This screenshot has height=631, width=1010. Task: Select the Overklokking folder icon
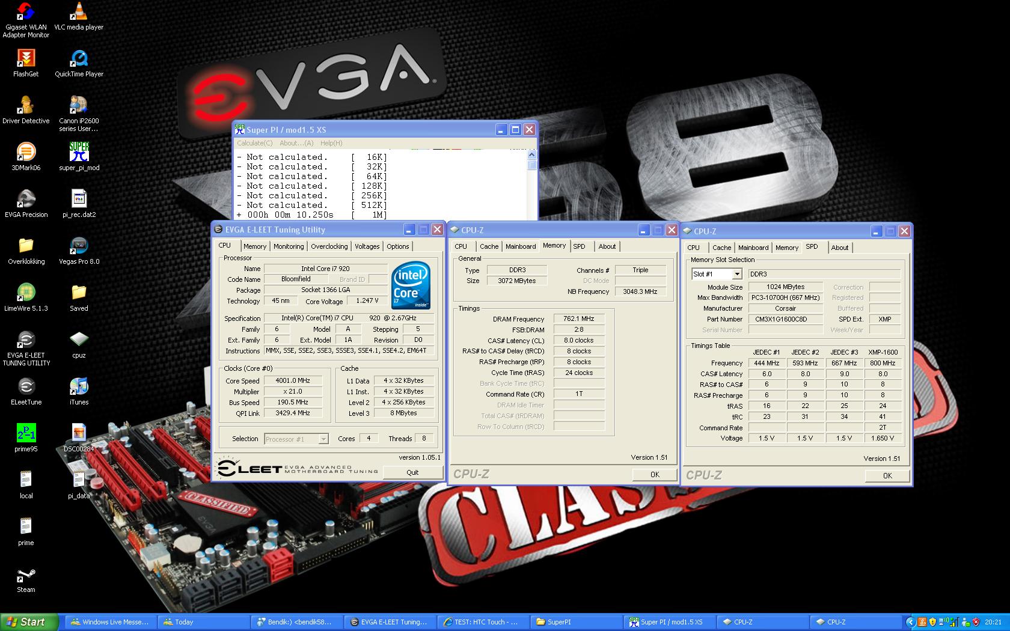pos(26,251)
